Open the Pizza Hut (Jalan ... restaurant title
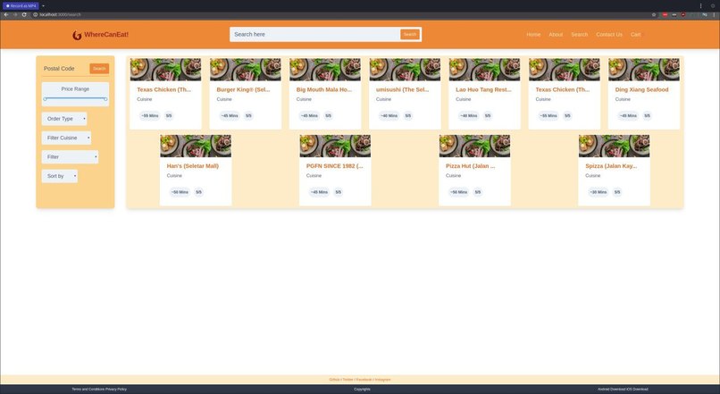This screenshot has height=394, width=720. [x=470, y=166]
